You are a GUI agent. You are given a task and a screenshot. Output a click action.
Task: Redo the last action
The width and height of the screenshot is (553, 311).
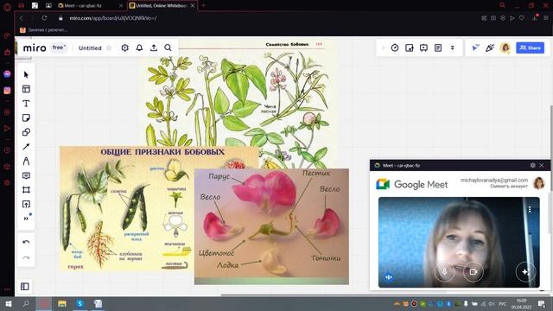[x=26, y=257]
